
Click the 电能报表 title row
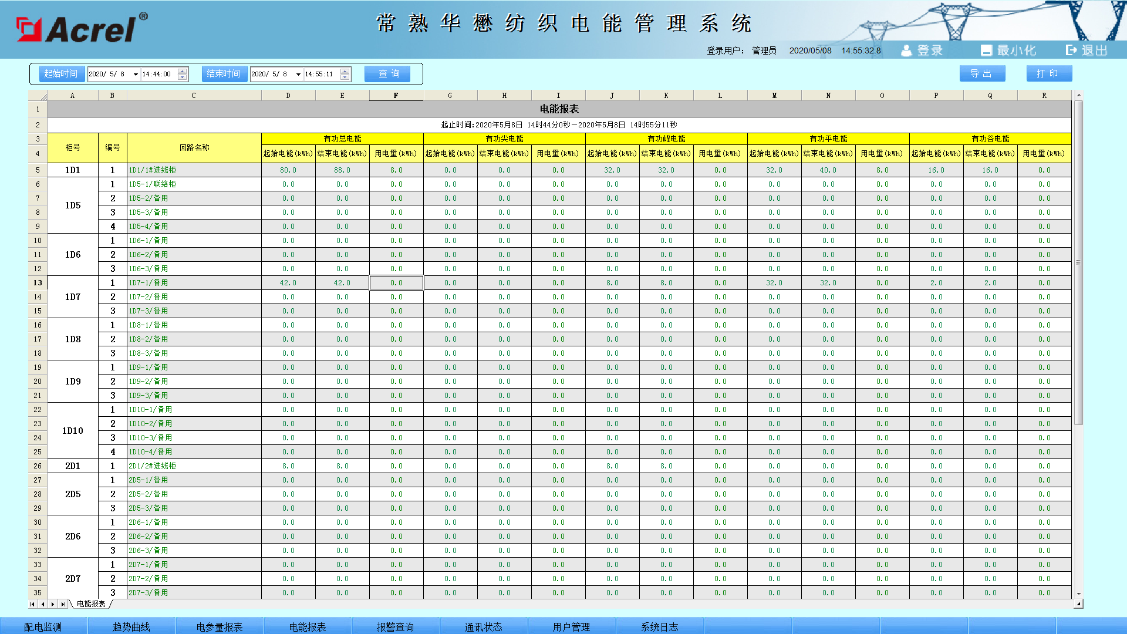click(559, 109)
